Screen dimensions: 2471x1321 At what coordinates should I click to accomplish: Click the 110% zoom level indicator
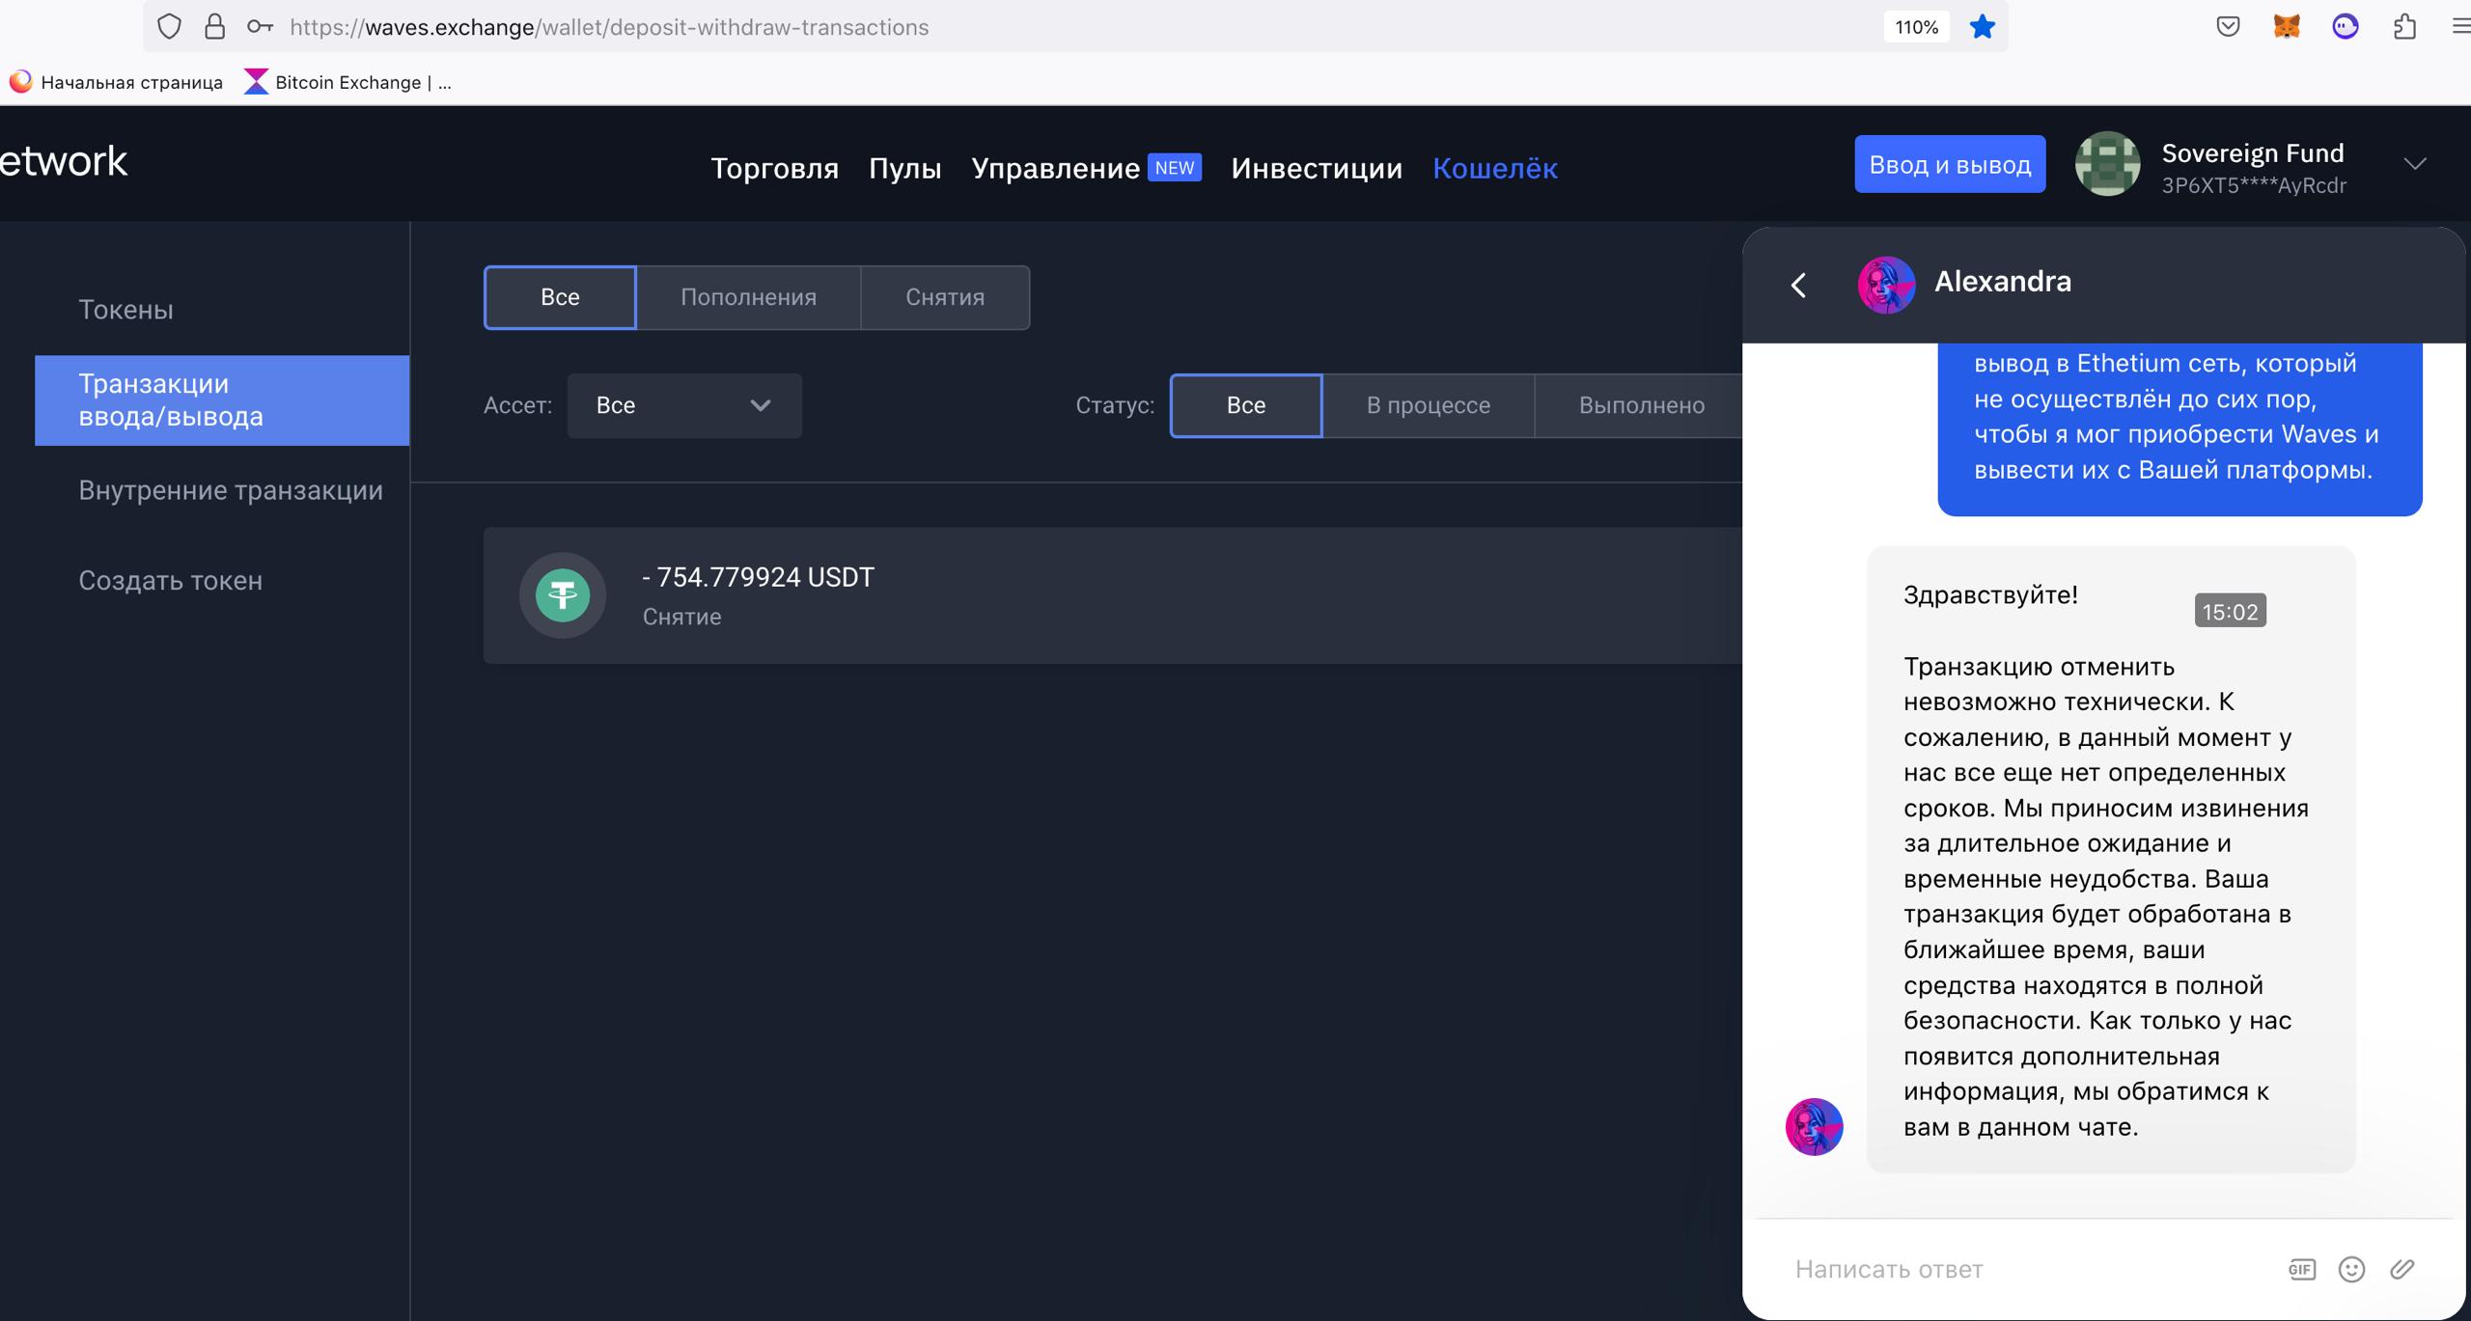click(1916, 27)
